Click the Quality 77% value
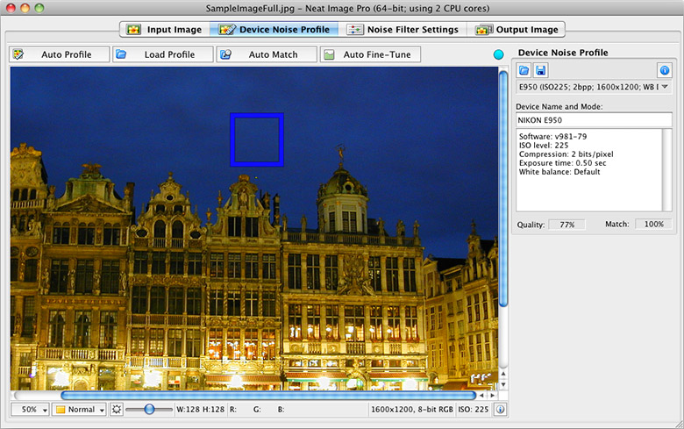The width and height of the screenshot is (684, 429). coord(566,225)
